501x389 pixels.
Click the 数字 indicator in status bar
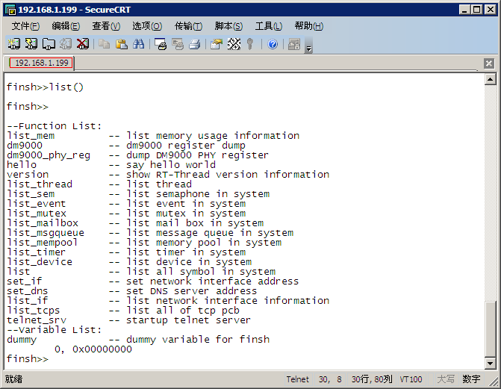pos(471,379)
